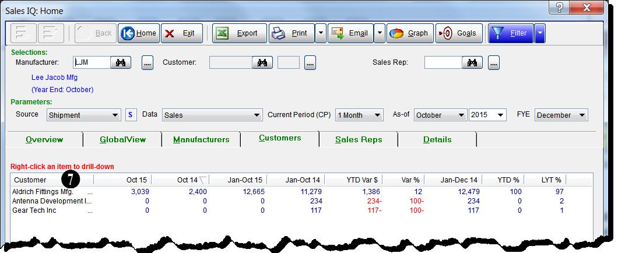Apply the Filter funnel button
Viewport: 618px width, 253px height.
tap(511, 33)
